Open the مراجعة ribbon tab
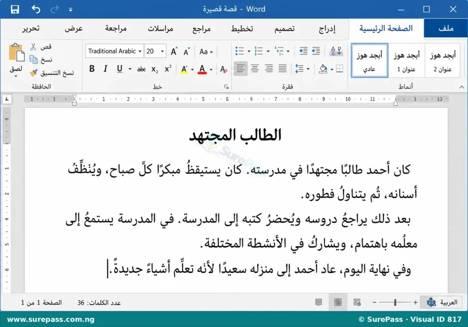Image resolution: width=468 pixels, height=327 pixels. 116,29
